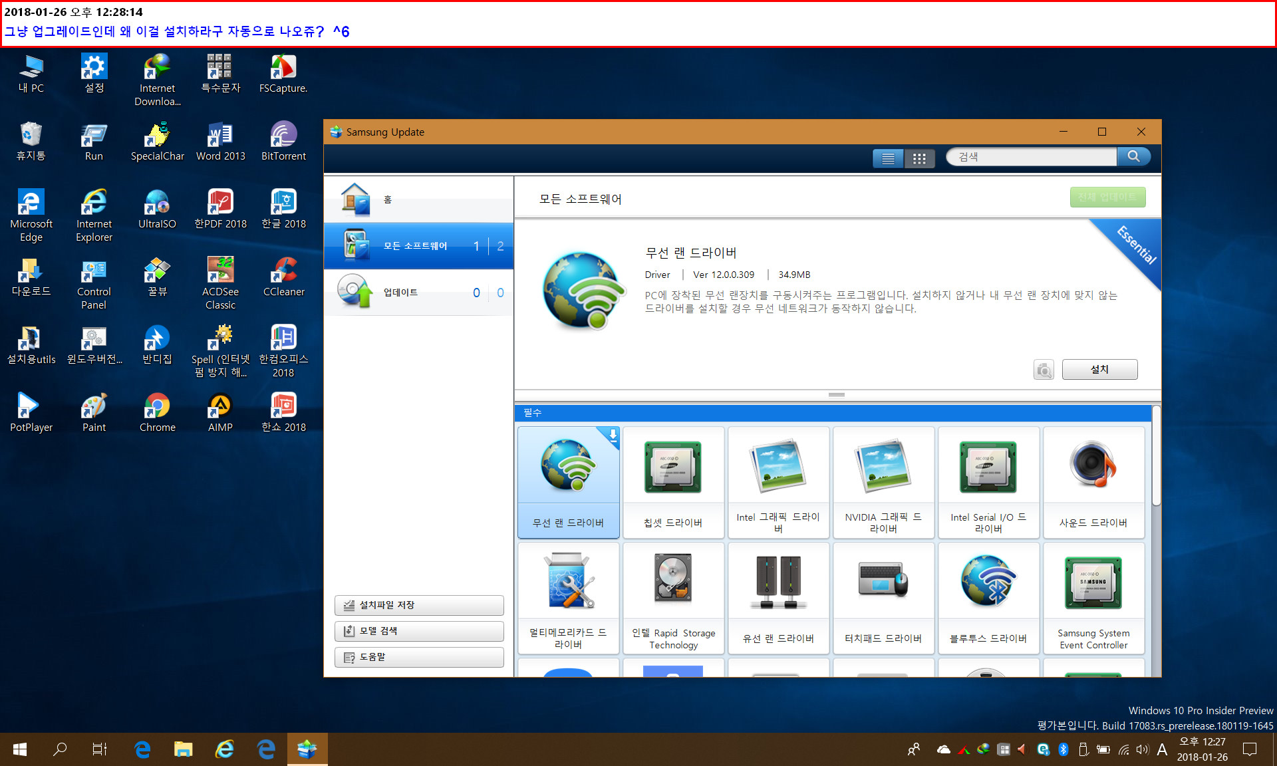Open Task View on the taskbar

(100, 749)
